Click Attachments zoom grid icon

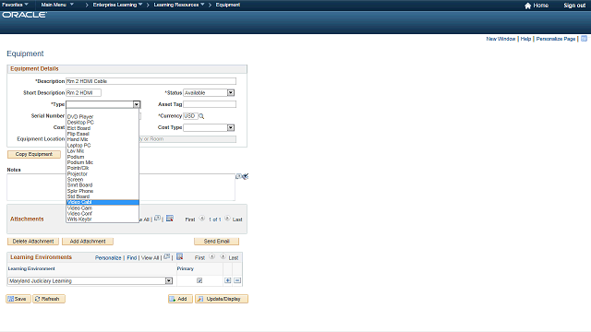click(x=158, y=219)
